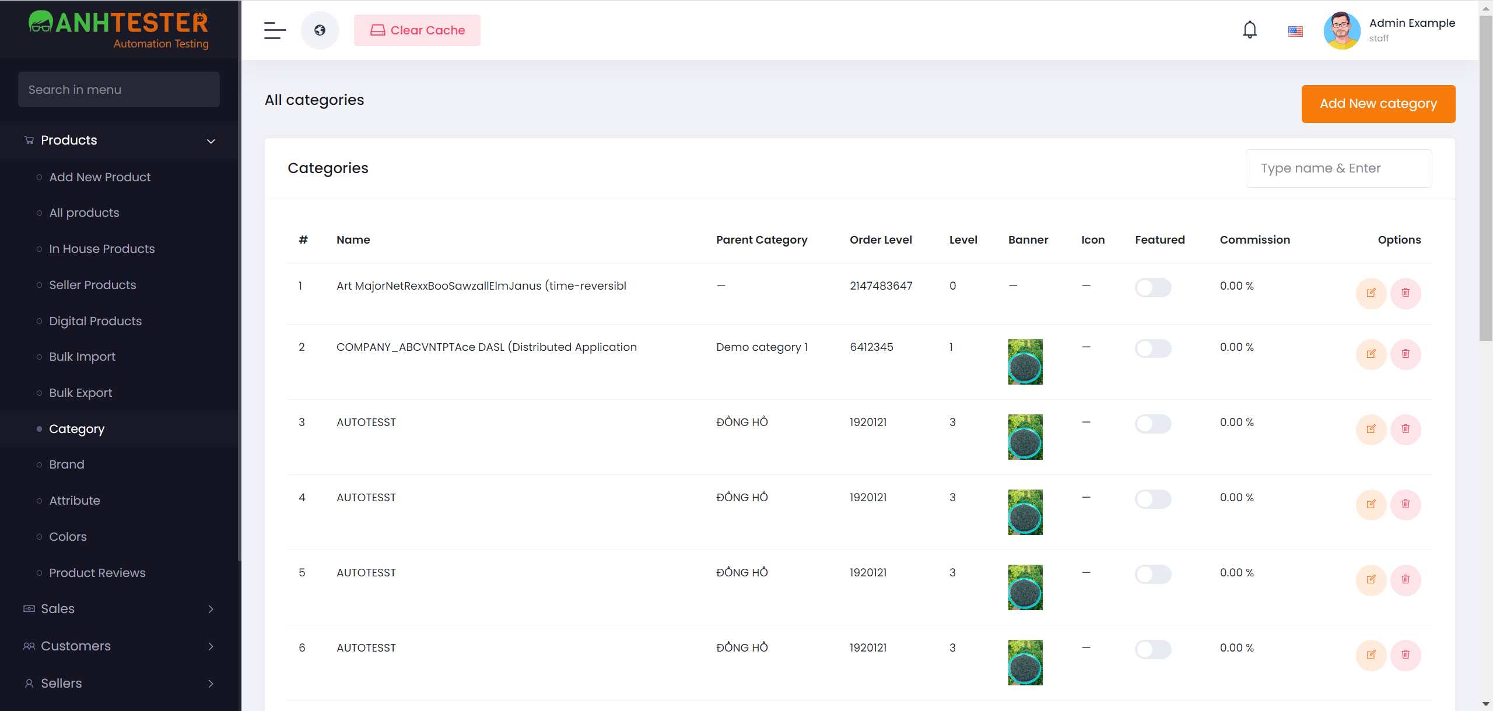Focus the Type name & Enter search box
The image size is (1493, 711).
(1338, 168)
